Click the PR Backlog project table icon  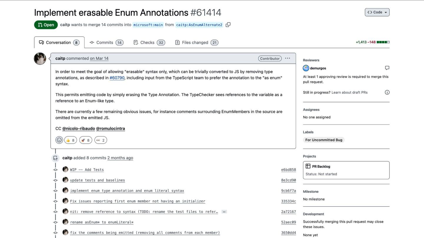click(308, 166)
